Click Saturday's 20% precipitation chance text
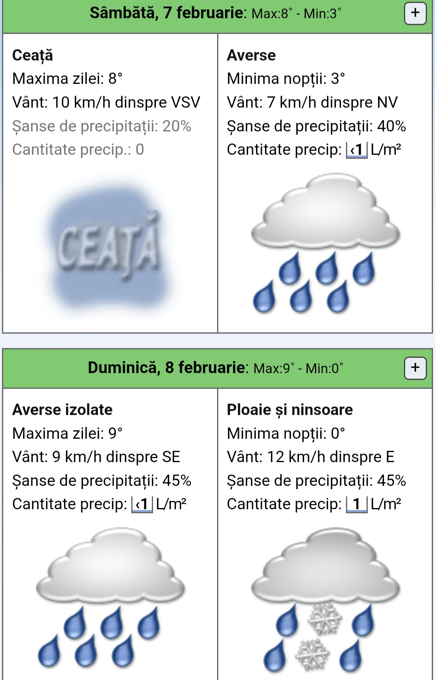Image resolution: width=435 pixels, height=680 pixels. (x=101, y=126)
